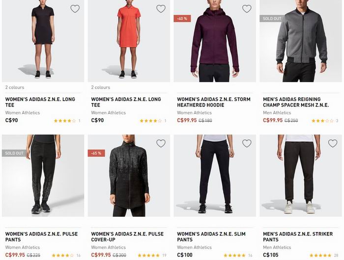View the maroon hoodie product image
The width and height of the screenshot is (344, 260).
click(x=215, y=41)
